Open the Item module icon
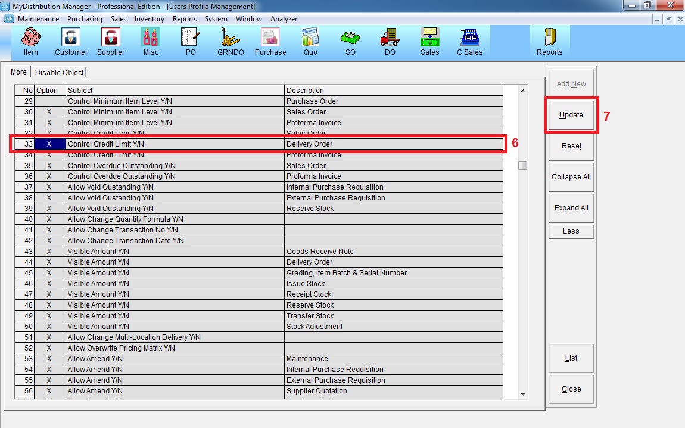Screen dimensions: 685x428 [31, 41]
